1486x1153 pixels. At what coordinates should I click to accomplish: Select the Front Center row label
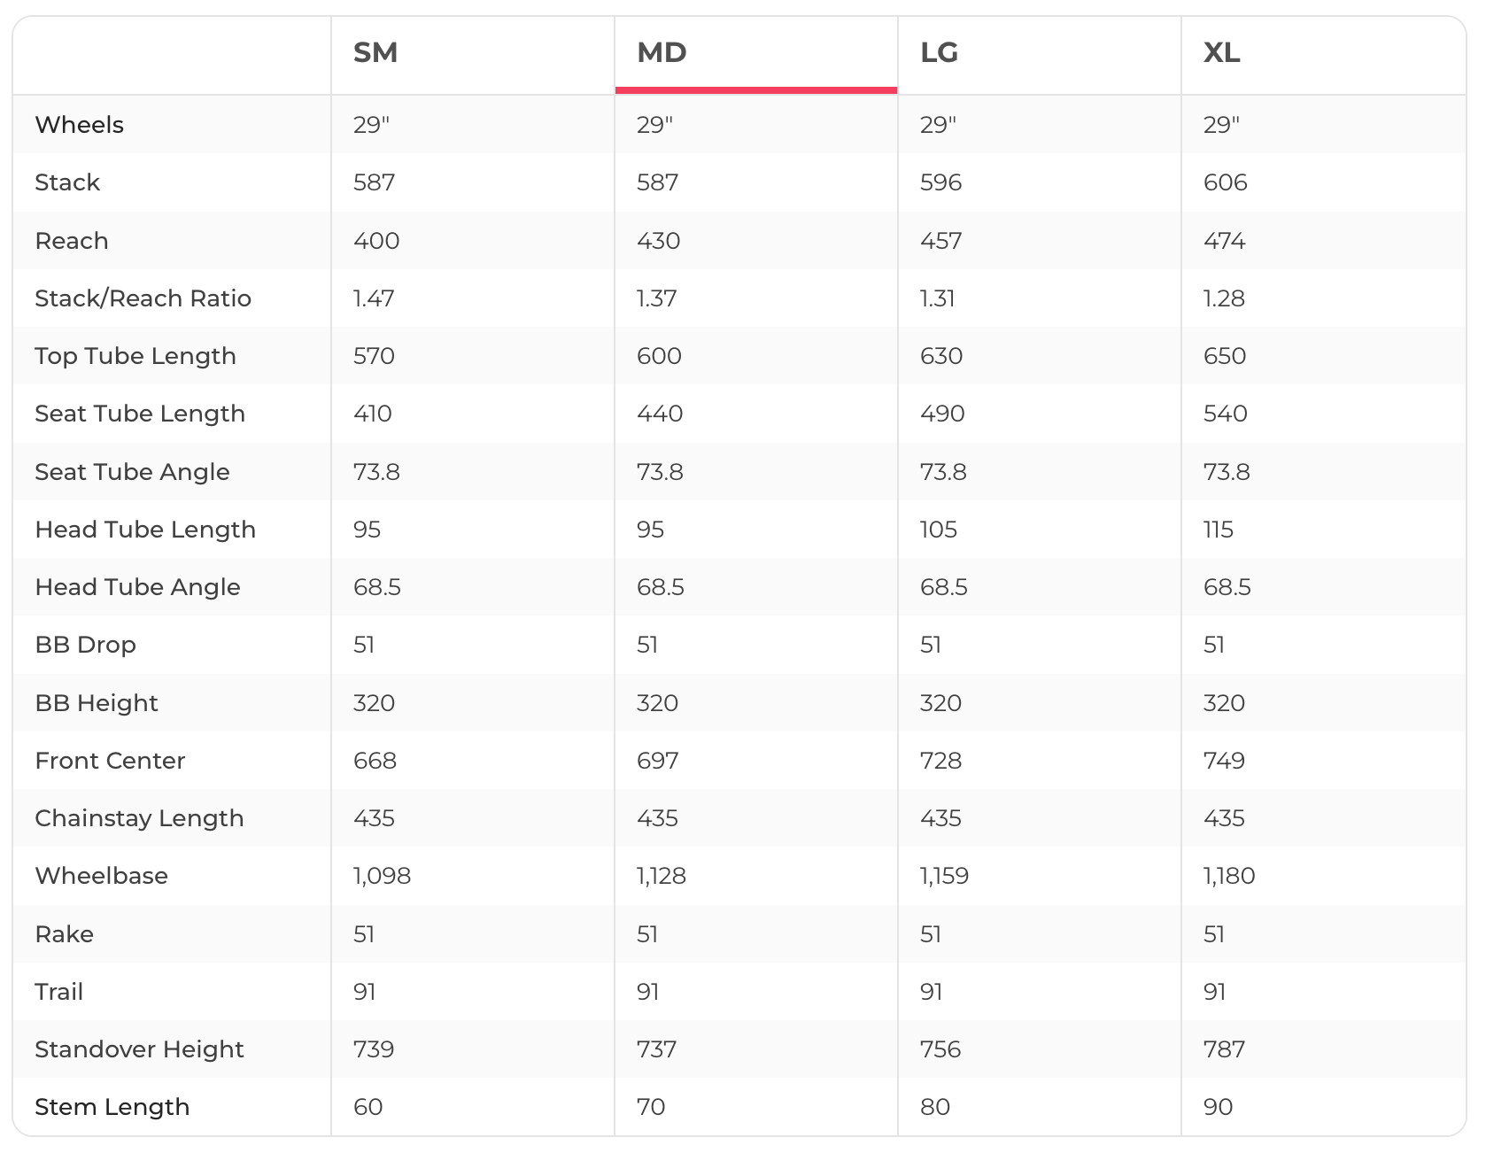(x=110, y=761)
